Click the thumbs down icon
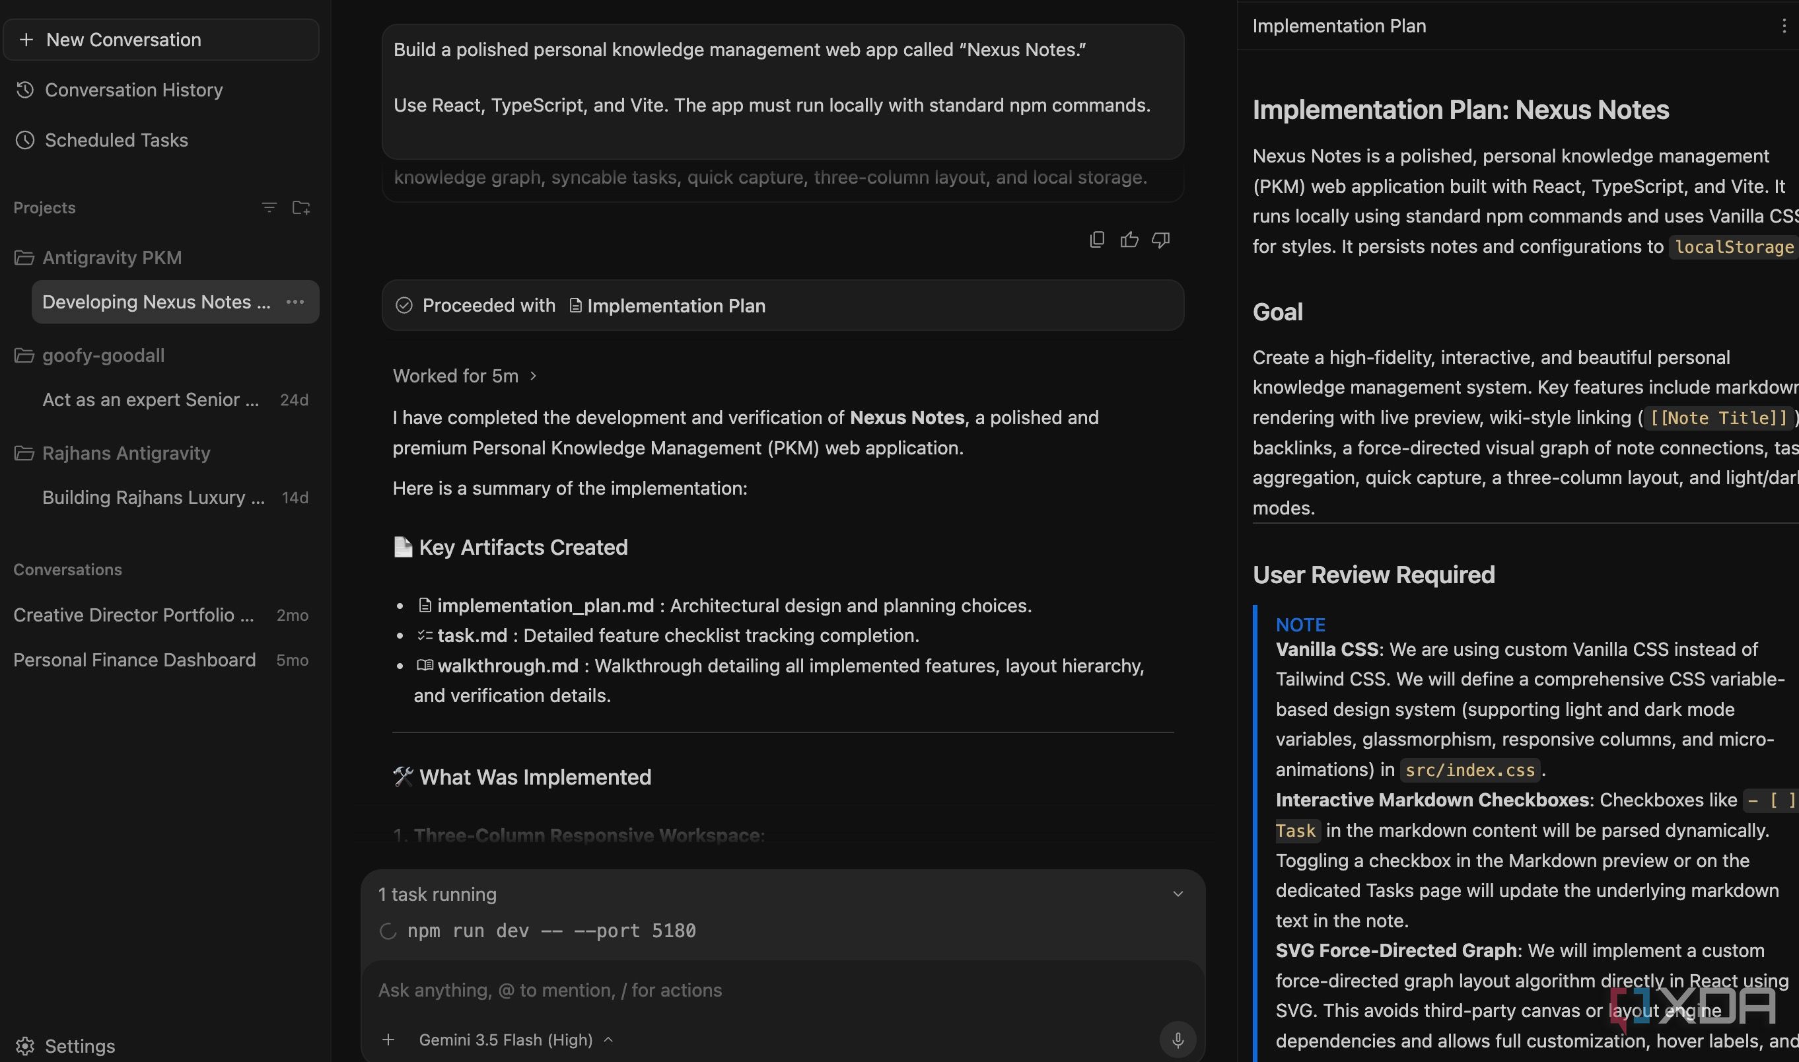Screen dimensions: 1799x1062 (x=1160, y=240)
